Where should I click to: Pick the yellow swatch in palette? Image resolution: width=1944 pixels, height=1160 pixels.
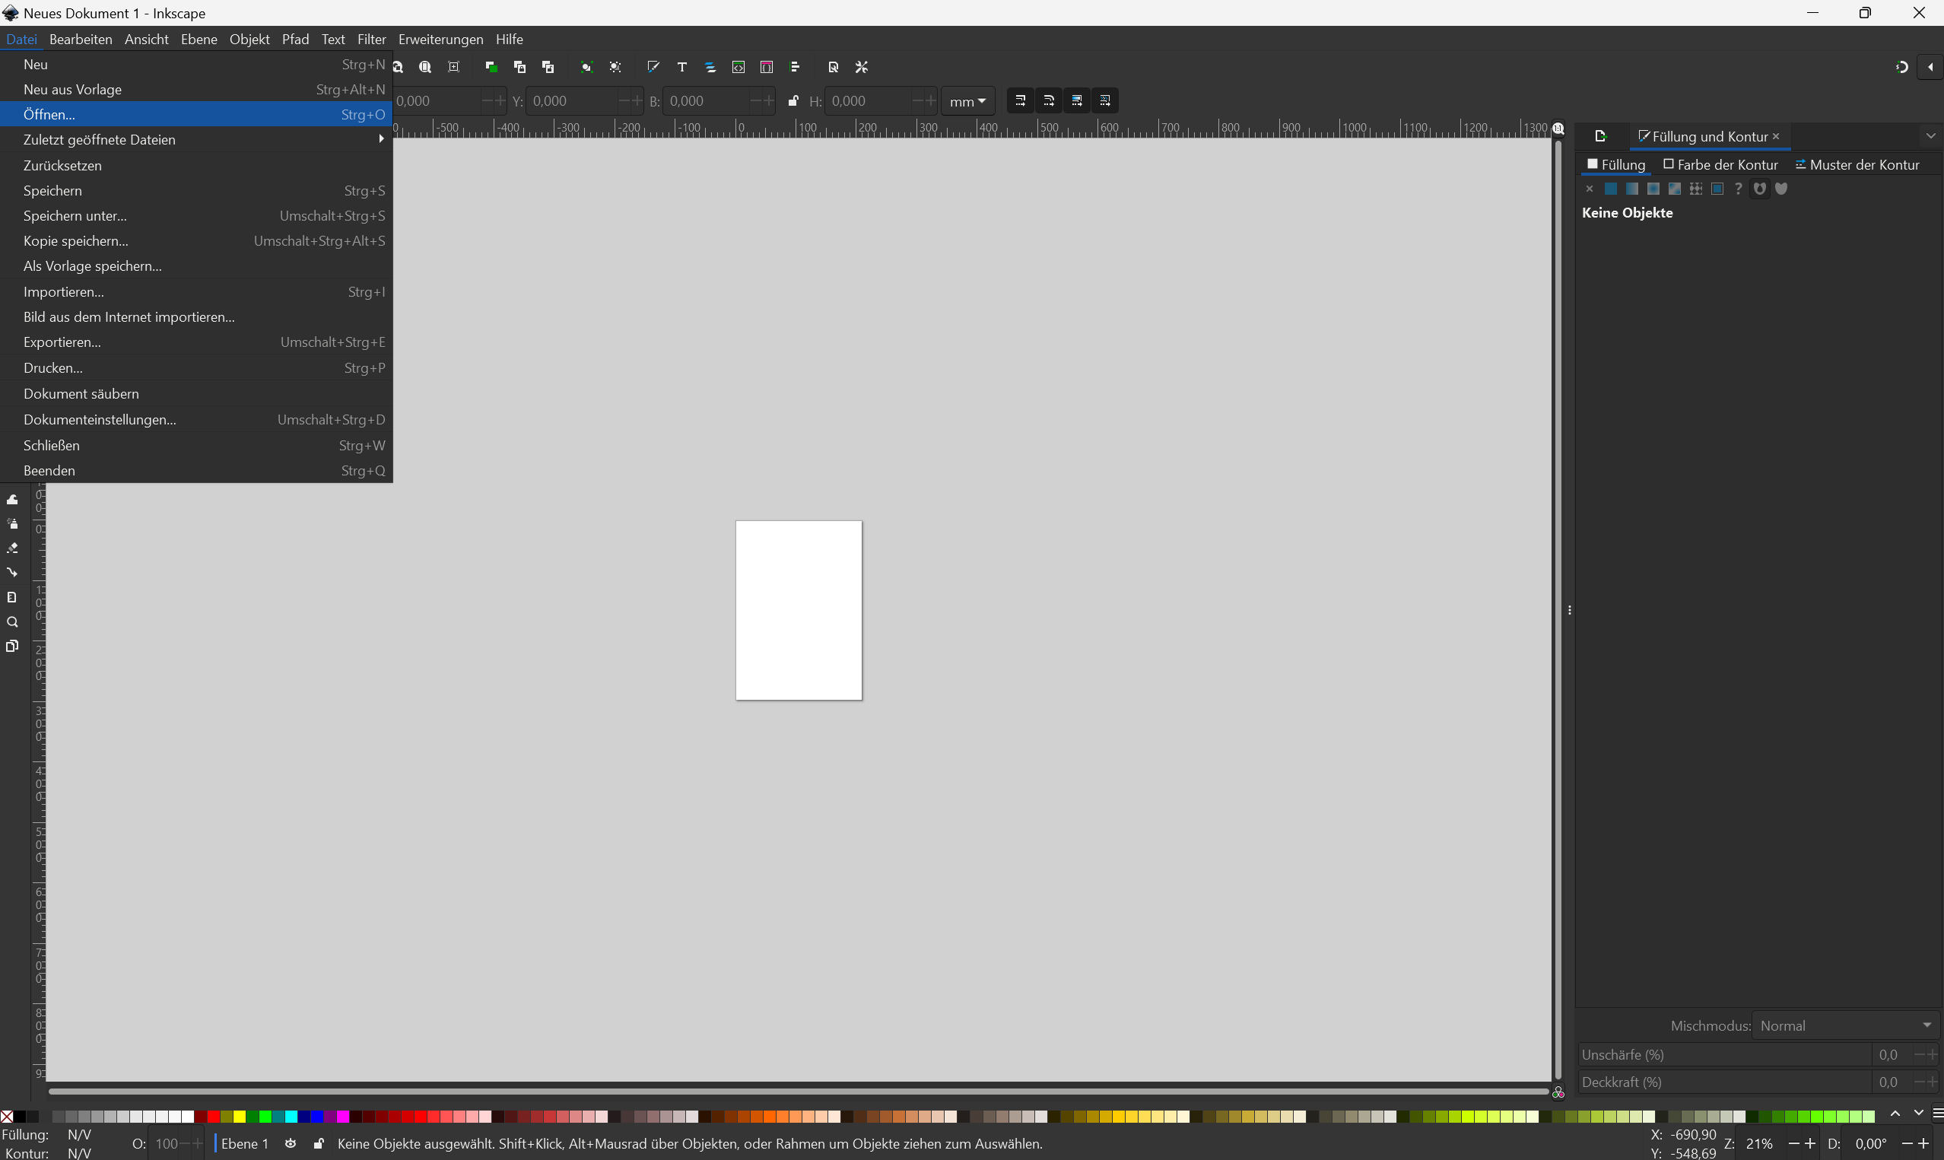click(239, 1116)
